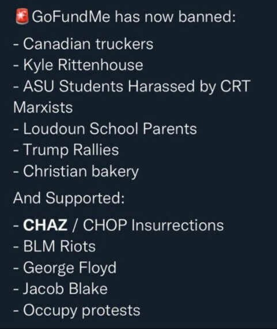277x329 pixels.
Task: Click the red siren emoji icon
Action: point(22,16)
